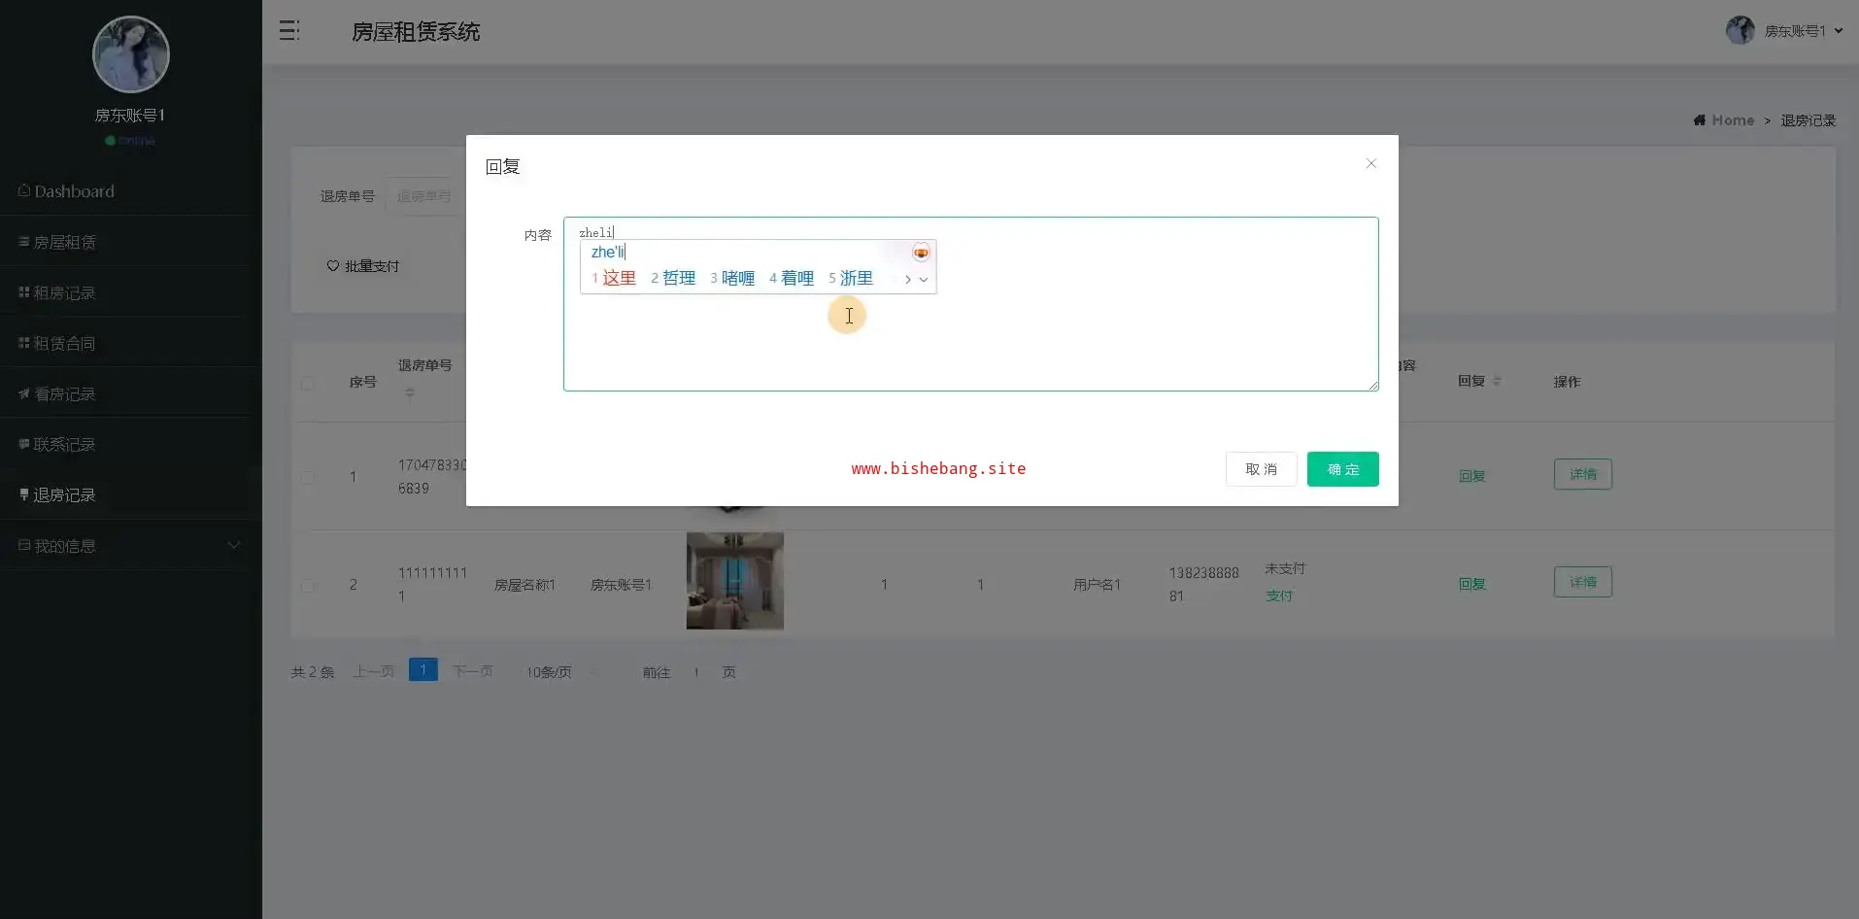The height and width of the screenshot is (919, 1859).
Task: Click the 用户名1 cell in row 2
Action: coord(1097,585)
